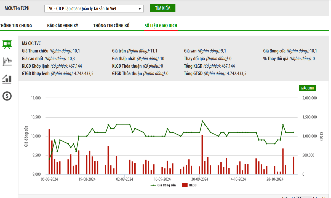Click the tall red volume bar near 30-09-2024

point(202,155)
